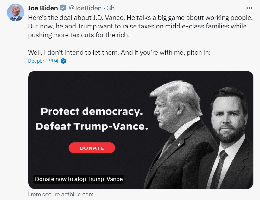Open Joe Biden's profile avatar
Viewport: 260px width, 200px height.
click(x=16, y=13)
